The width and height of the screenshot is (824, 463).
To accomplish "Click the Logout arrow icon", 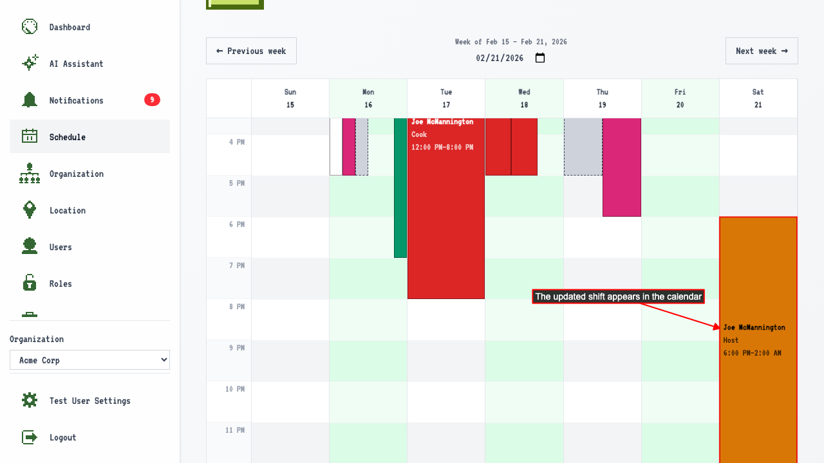I will (x=30, y=437).
